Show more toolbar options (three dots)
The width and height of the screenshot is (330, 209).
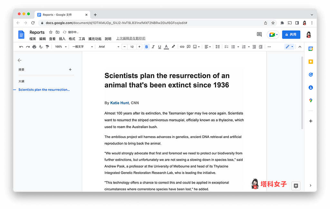pyautogui.click(x=269, y=47)
